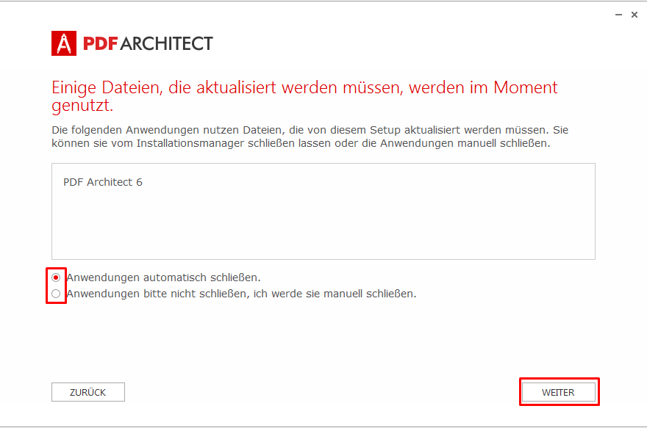Select the radio button to not close applications

(56, 294)
